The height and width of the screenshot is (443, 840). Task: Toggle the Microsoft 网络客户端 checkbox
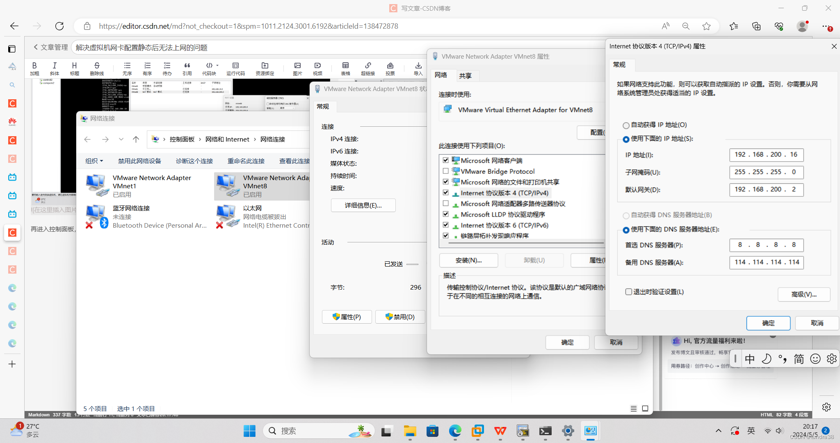(446, 160)
